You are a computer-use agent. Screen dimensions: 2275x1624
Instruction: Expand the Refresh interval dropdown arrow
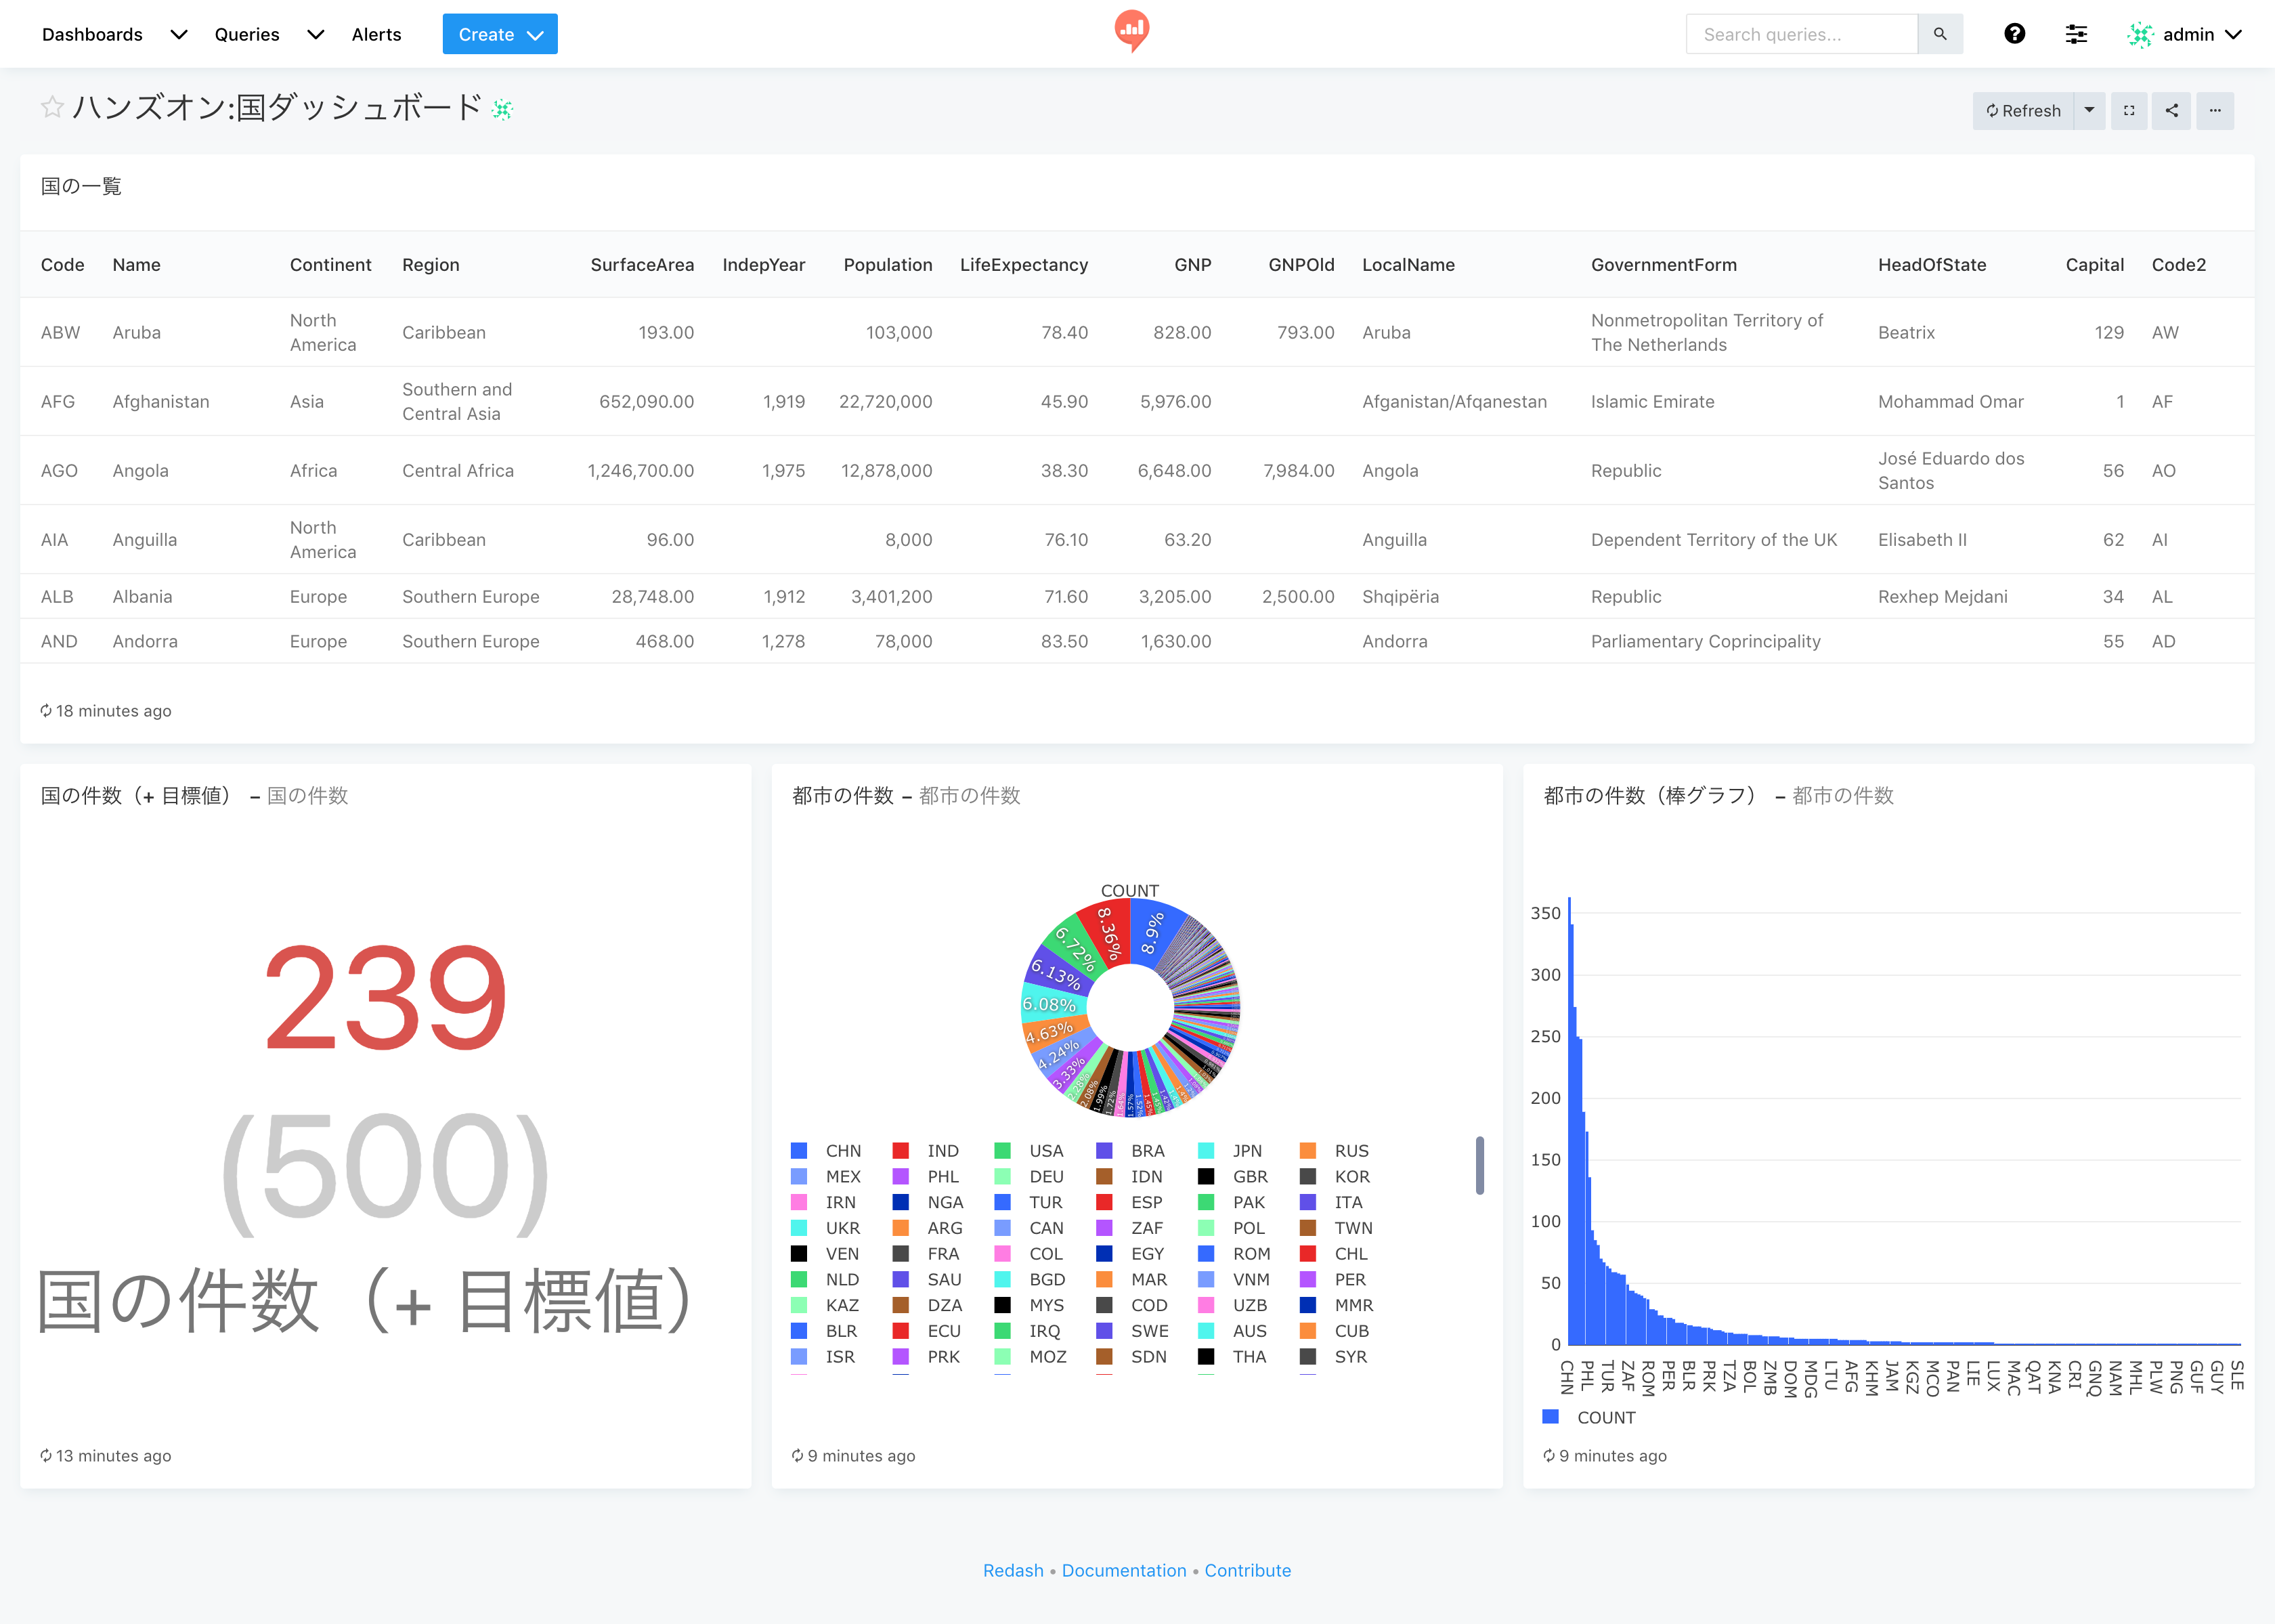2088,111
